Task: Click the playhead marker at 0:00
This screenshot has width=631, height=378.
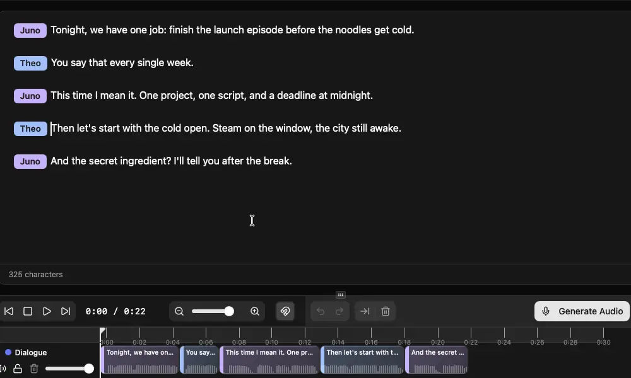Action: coord(103,332)
